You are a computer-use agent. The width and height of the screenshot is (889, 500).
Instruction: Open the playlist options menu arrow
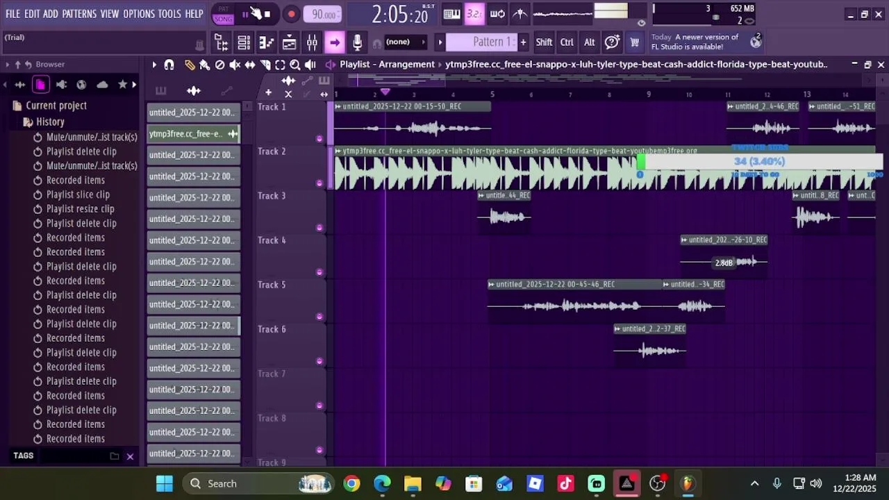tap(154, 65)
